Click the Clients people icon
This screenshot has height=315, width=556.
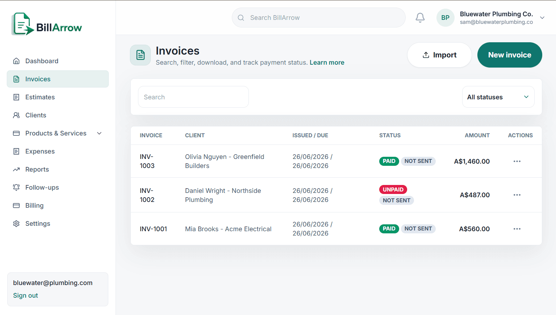(x=16, y=115)
